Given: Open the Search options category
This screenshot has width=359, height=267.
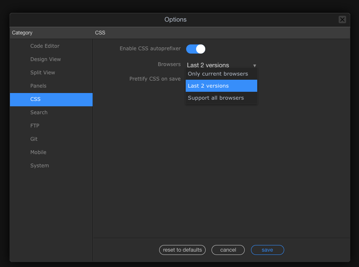Looking at the screenshot, I should (x=39, y=113).
